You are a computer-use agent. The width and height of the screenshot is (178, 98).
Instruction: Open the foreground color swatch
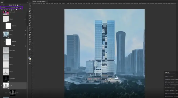(29, 58)
